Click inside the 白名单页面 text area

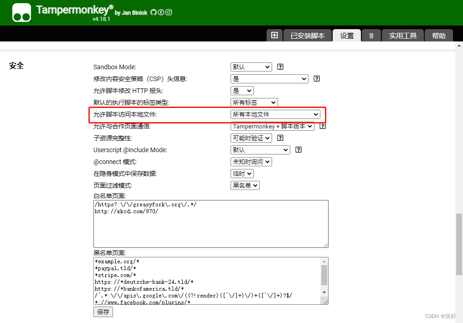(x=211, y=224)
